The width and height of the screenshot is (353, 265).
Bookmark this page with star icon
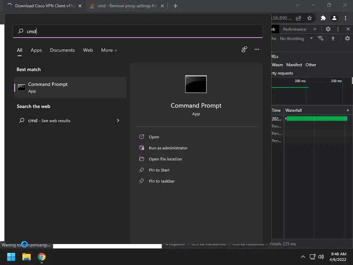(310, 18)
